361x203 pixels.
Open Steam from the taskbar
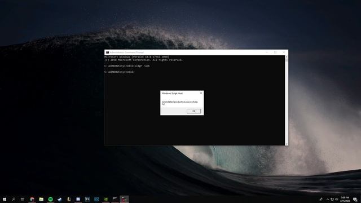tap(60, 199)
